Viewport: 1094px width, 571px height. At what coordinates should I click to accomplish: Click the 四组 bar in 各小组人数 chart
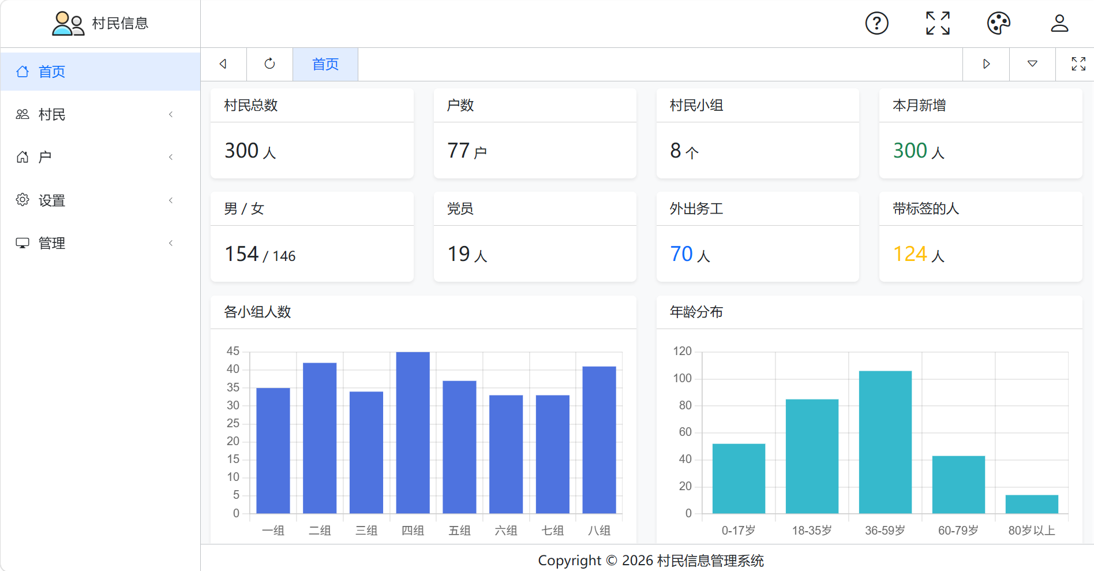pos(413,432)
